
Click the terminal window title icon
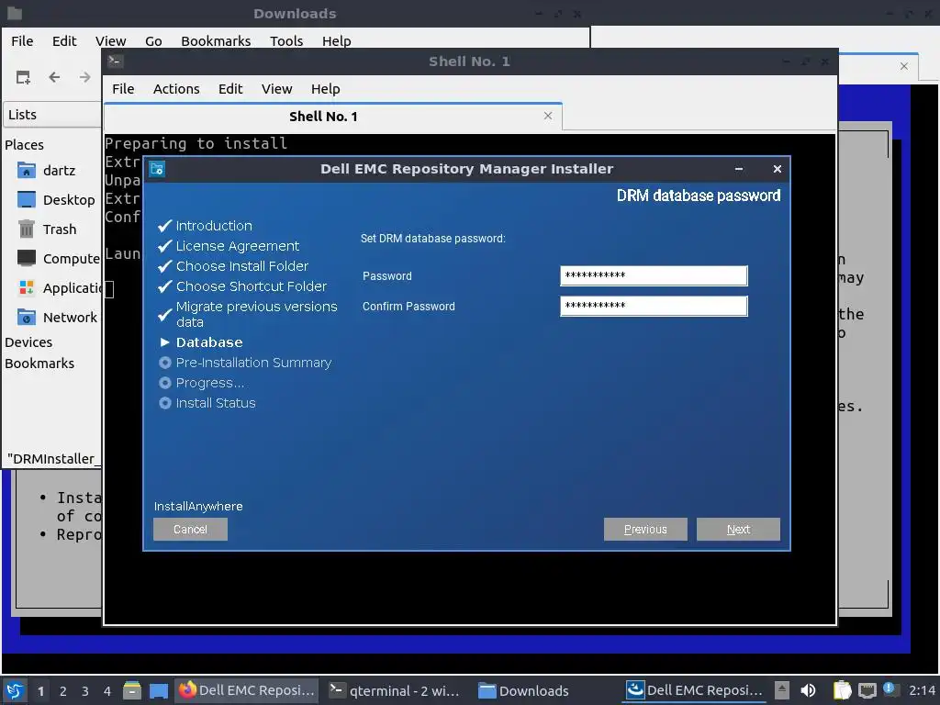115,62
